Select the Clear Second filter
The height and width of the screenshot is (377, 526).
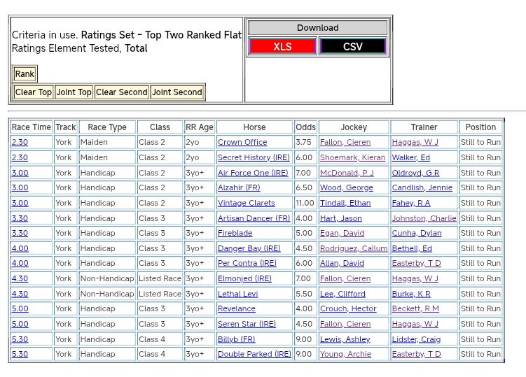(122, 92)
